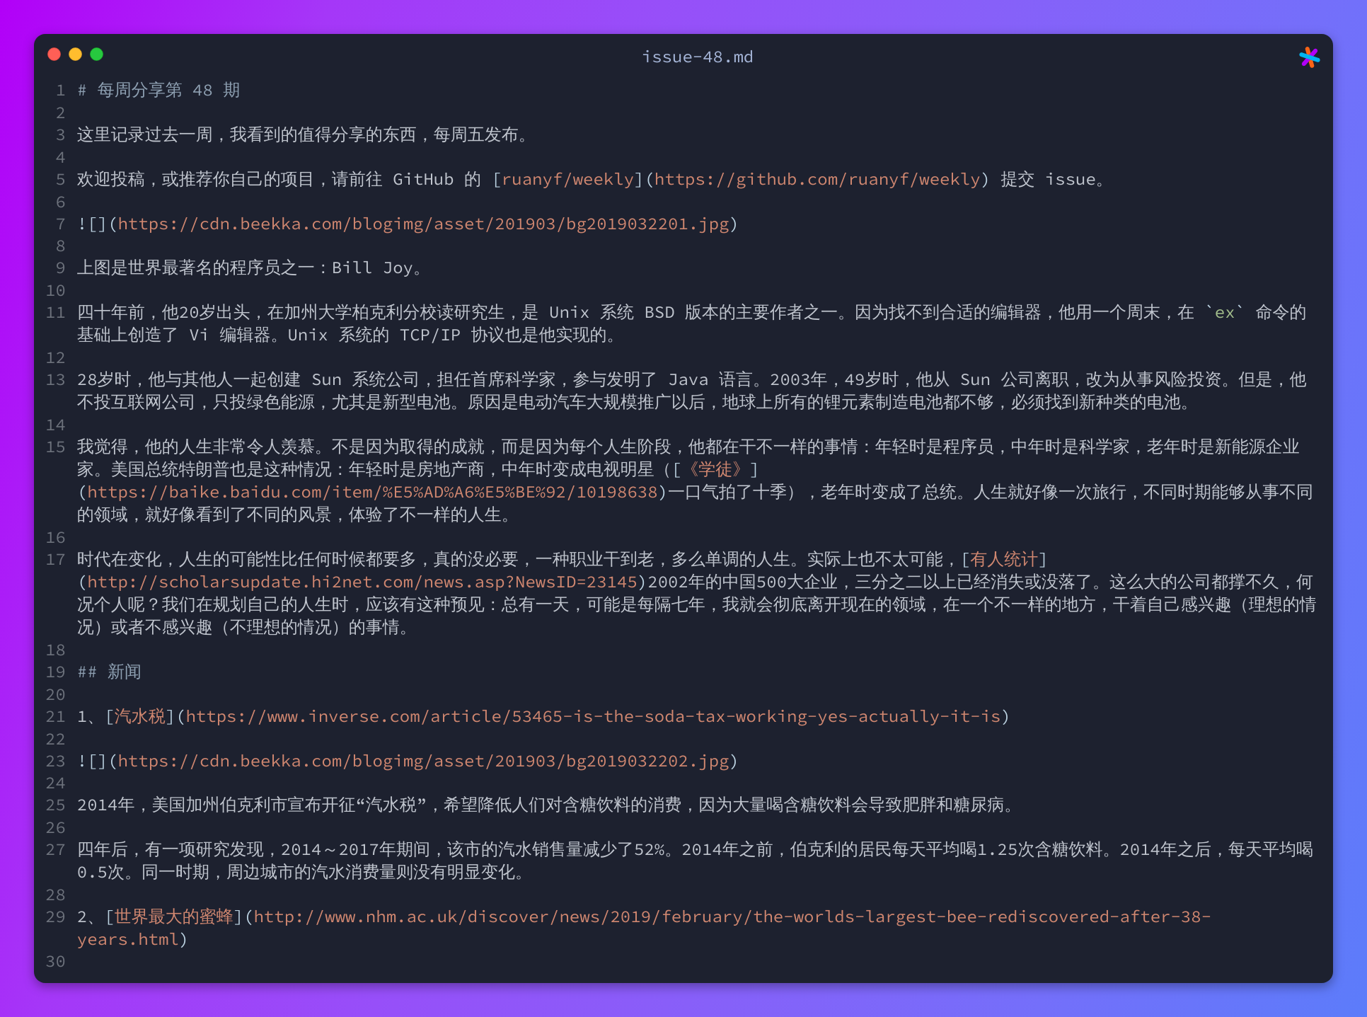The width and height of the screenshot is (1367, 1017).
Task: Click the yellow traffic light dot
Action: [76, 54]
